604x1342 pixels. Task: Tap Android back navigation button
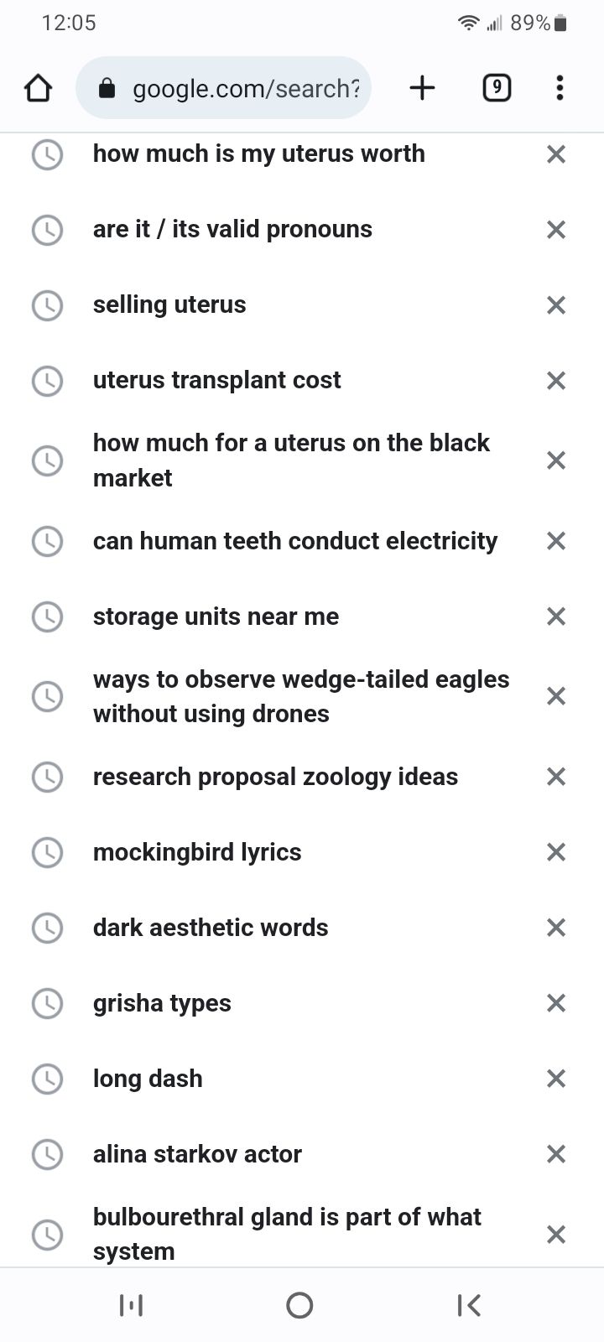click(469, 1305)
